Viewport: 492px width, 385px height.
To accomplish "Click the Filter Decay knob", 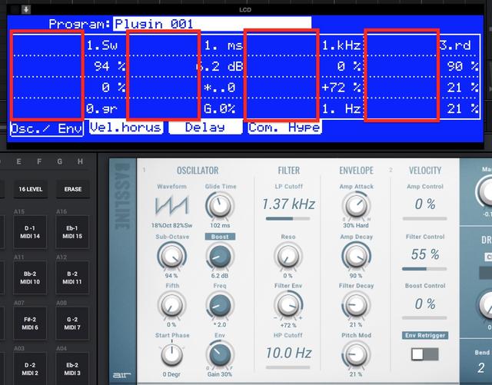I will click(356, 305).
